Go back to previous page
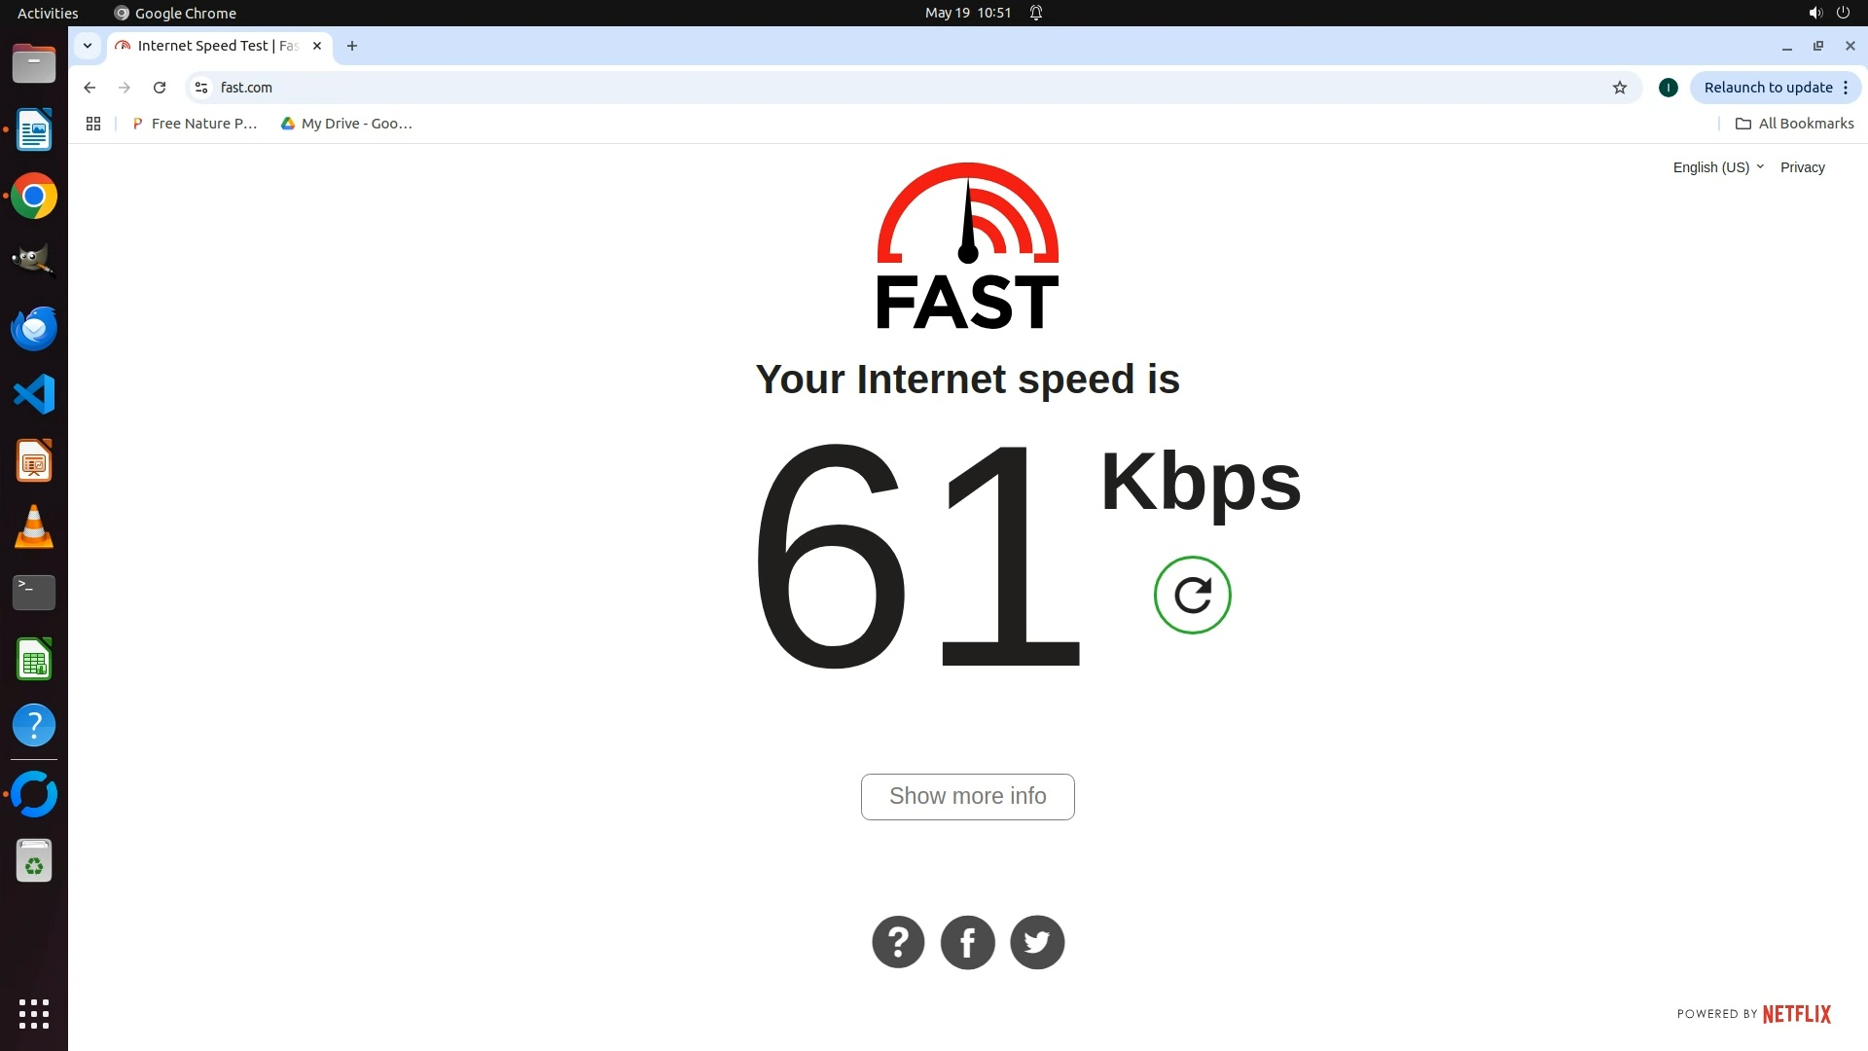Viewport: 1868px width, 1051px height. [x=90, y=88]
